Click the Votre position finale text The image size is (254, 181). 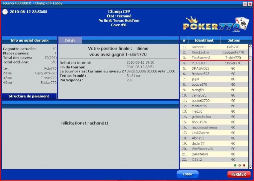coord(110,48)
